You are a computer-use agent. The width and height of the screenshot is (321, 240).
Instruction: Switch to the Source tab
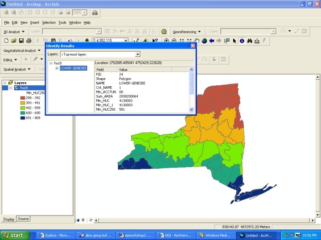[x=23, y=219]
